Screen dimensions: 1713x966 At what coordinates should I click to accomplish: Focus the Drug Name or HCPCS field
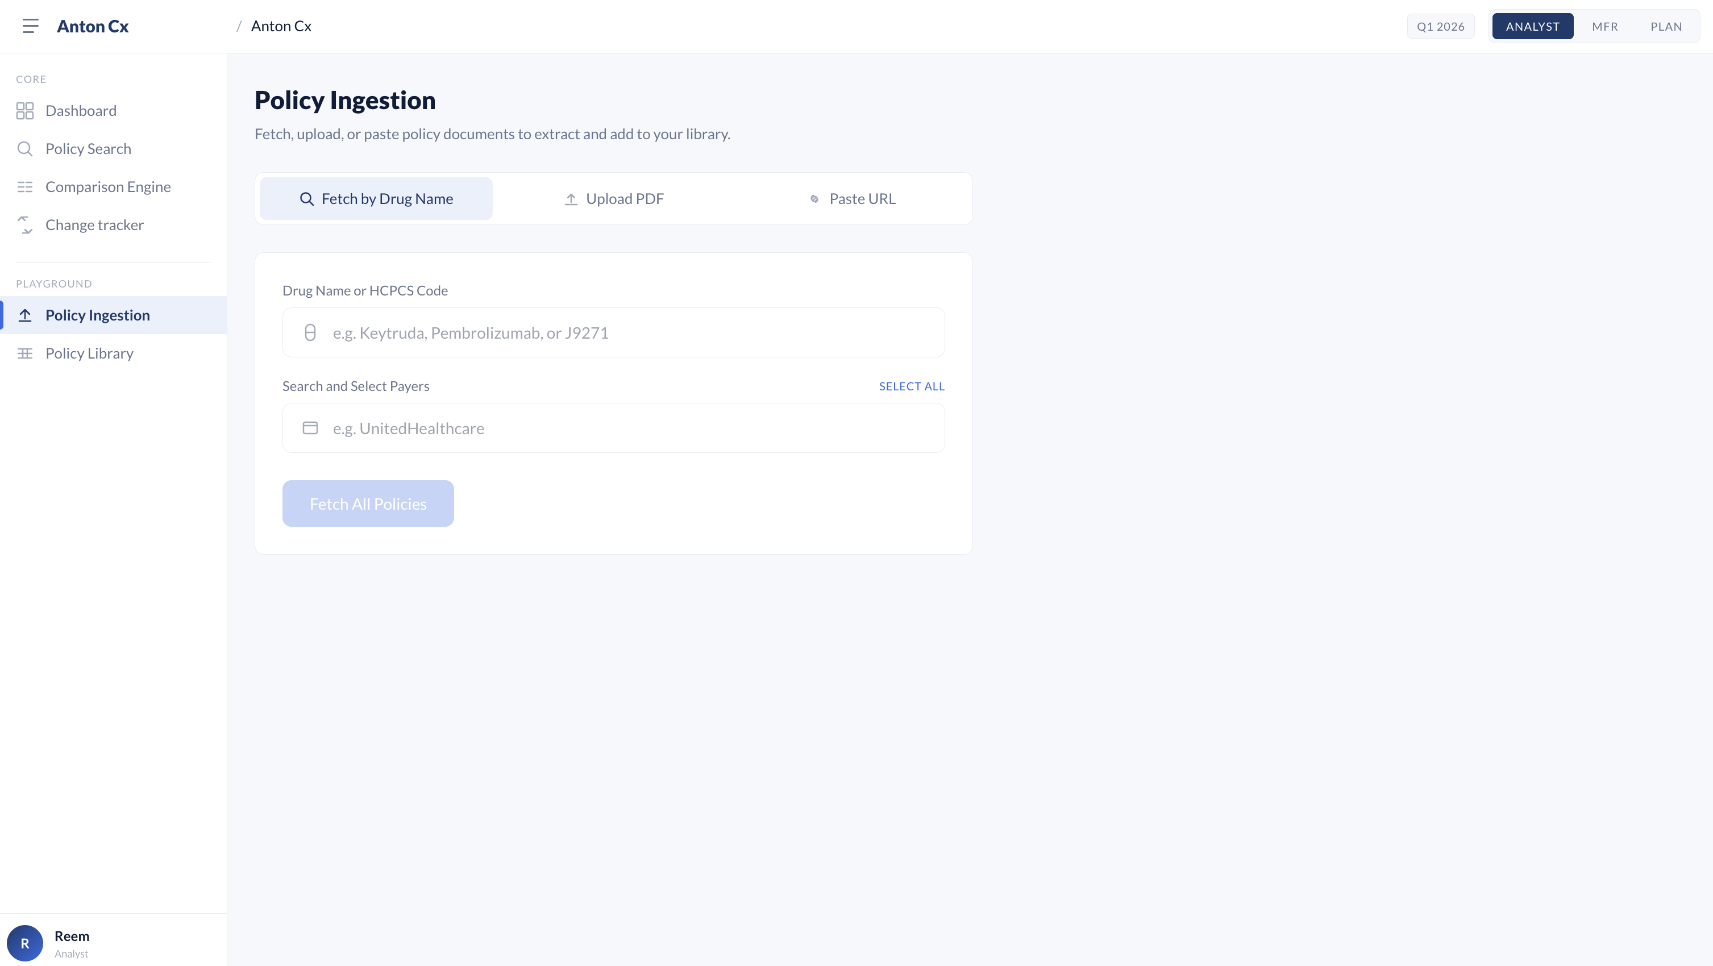(x=613, y=332)
